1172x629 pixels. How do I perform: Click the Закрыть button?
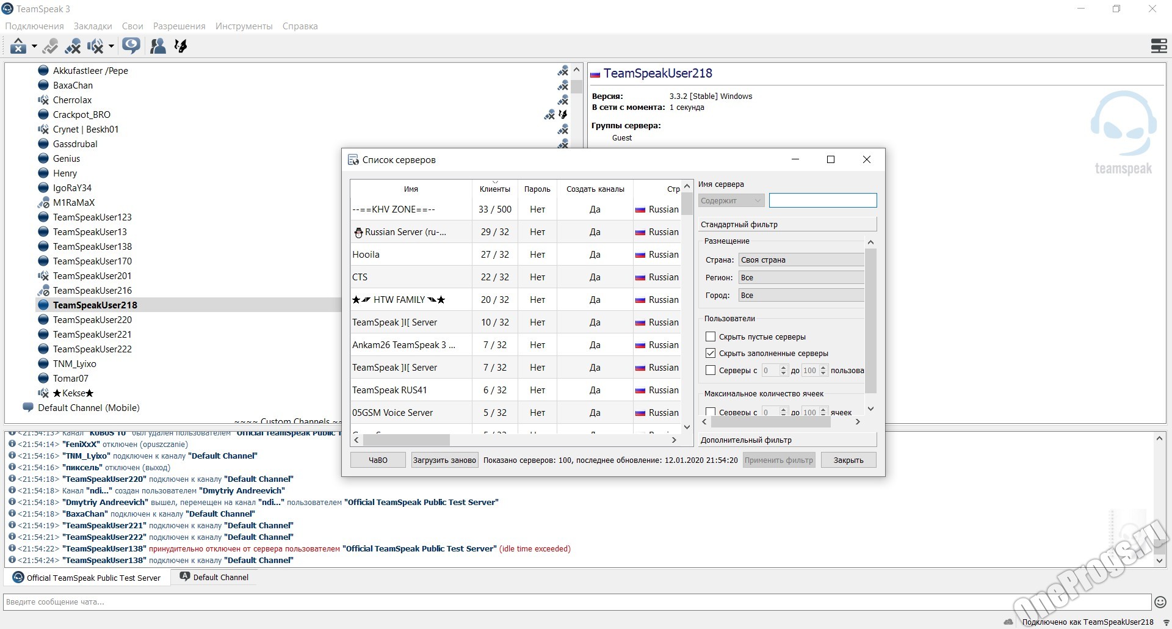(x=848, y=460)
